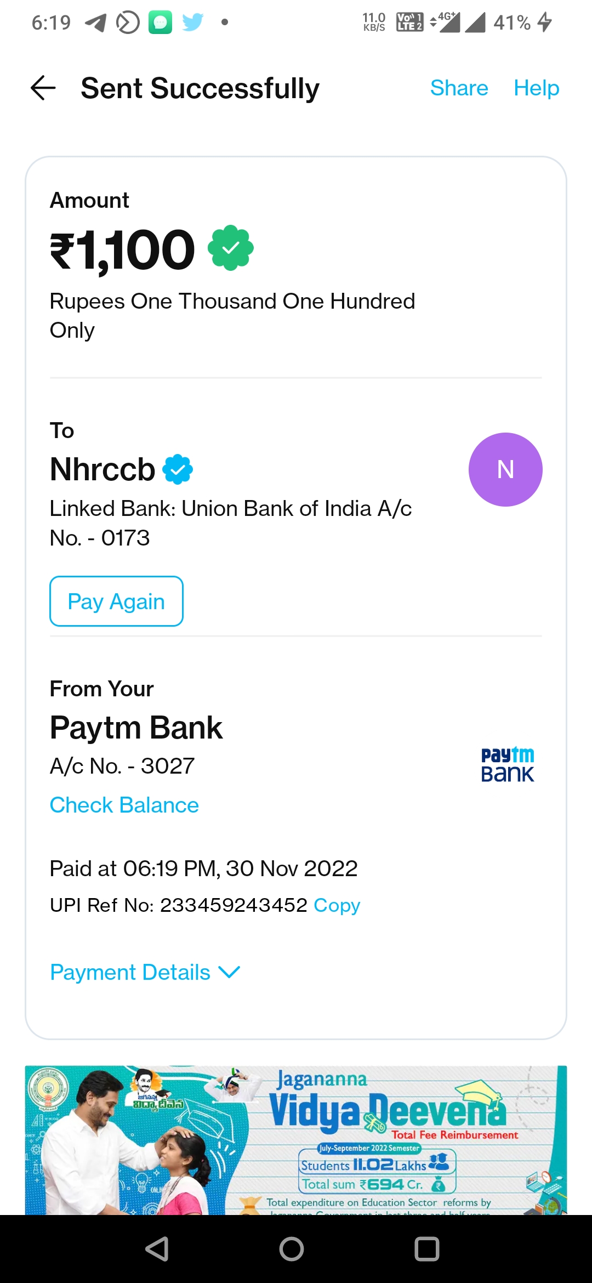Open the Jagananna Vidya Deevena banner
592x1283 pixels.
tap(296, 1139)
